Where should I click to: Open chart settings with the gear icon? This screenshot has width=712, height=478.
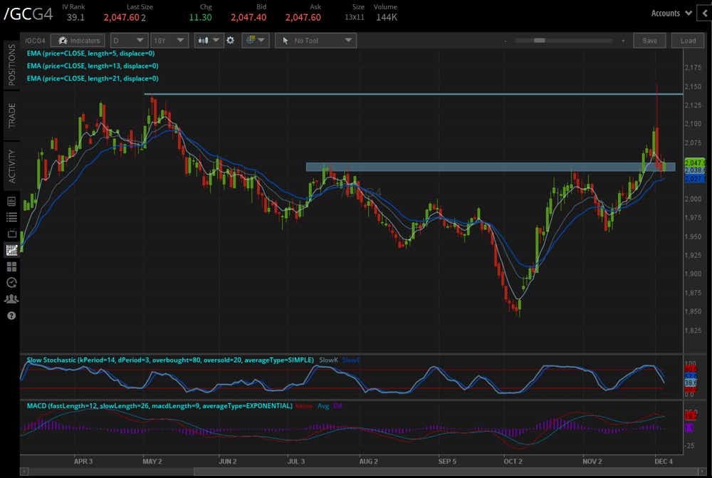[x=230, y=41]
